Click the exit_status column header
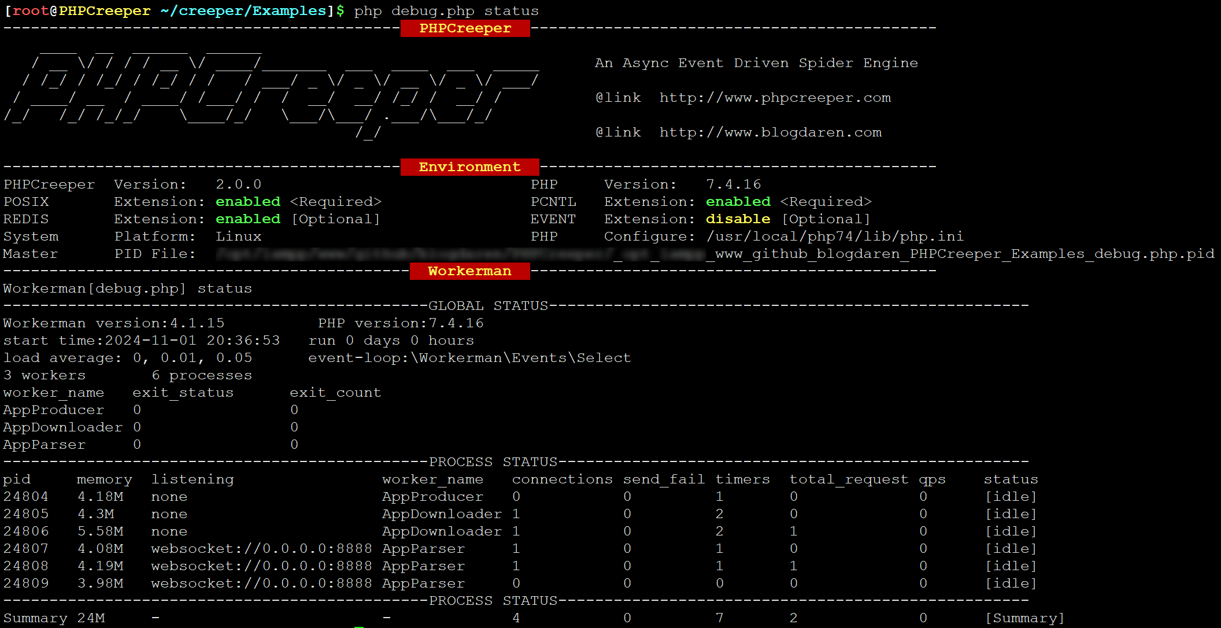The width and height of the screenshot is (1221, 628). pyautogui.click(x=183, y=393)
